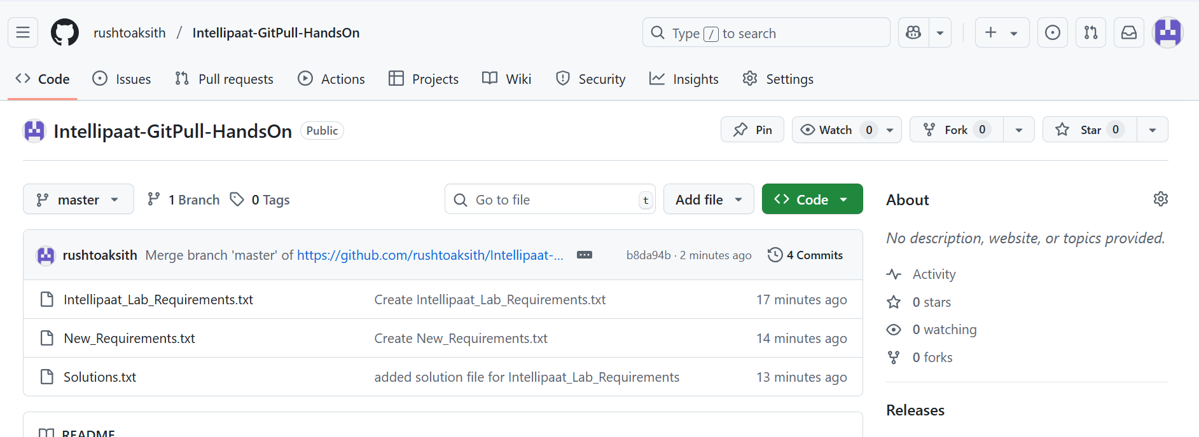Click the file icon beside New_Requirements.txt
Viewport: 1199px width, 437px height.
point(46,338)
